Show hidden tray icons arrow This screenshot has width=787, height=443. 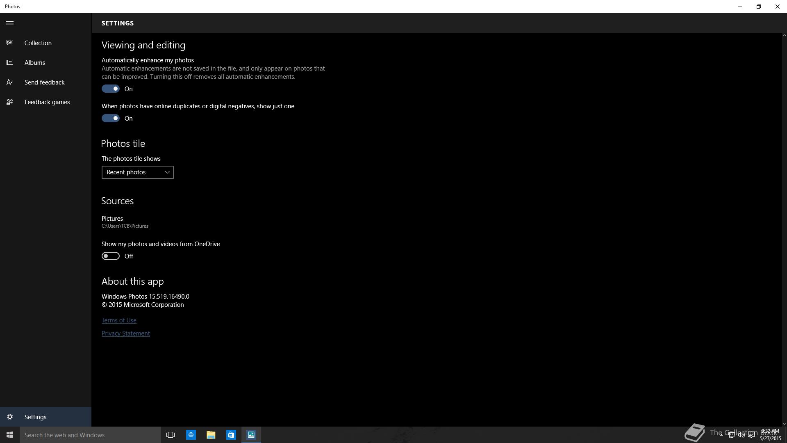click(721, 435)
